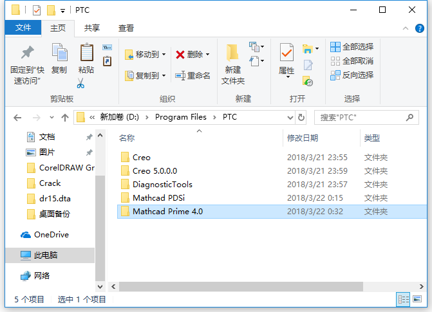Go up one folder level

[65, 118]
